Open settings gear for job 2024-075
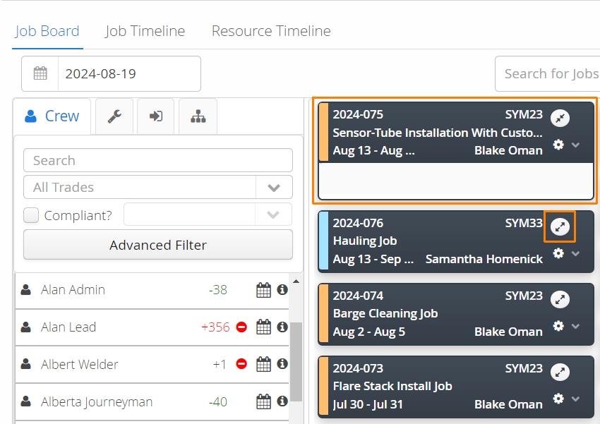Screen dimensions: 600x424 558,145
